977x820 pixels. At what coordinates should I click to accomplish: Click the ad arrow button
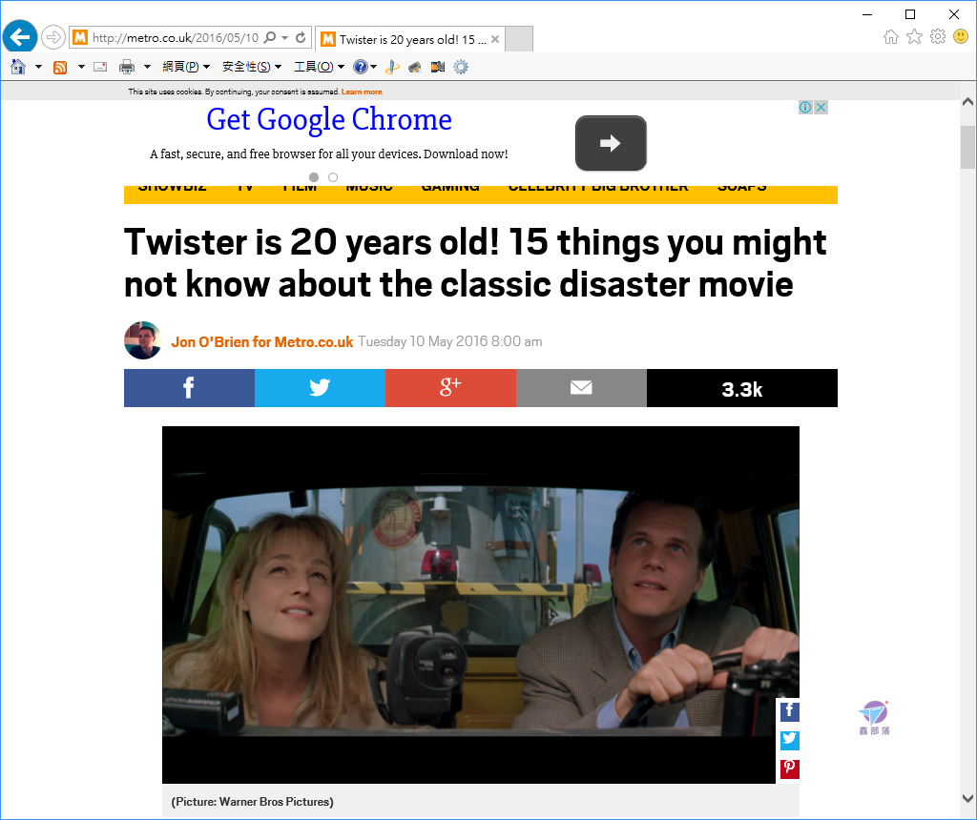611,143
